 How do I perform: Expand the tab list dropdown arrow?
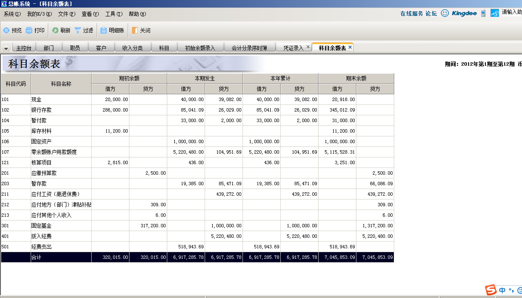[x=6, y=48]
